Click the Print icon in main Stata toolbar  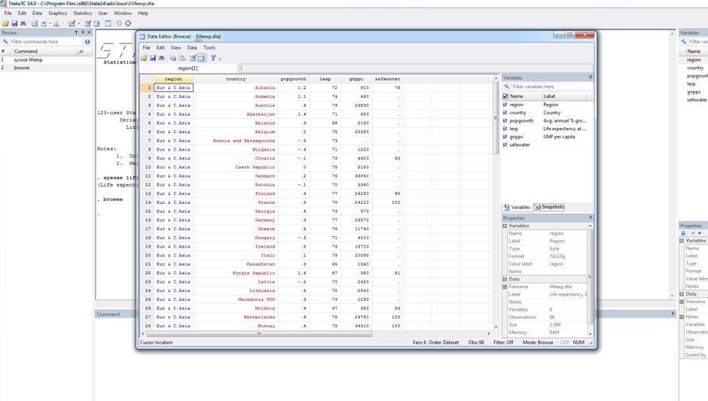pyautogui.click(x=23, y=23)
